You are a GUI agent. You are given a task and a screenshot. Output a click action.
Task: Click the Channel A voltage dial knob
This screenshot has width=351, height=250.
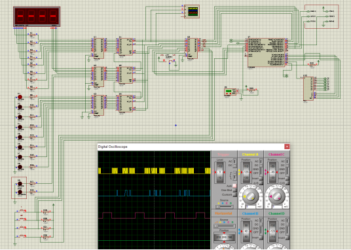click(x=251, y=196)
